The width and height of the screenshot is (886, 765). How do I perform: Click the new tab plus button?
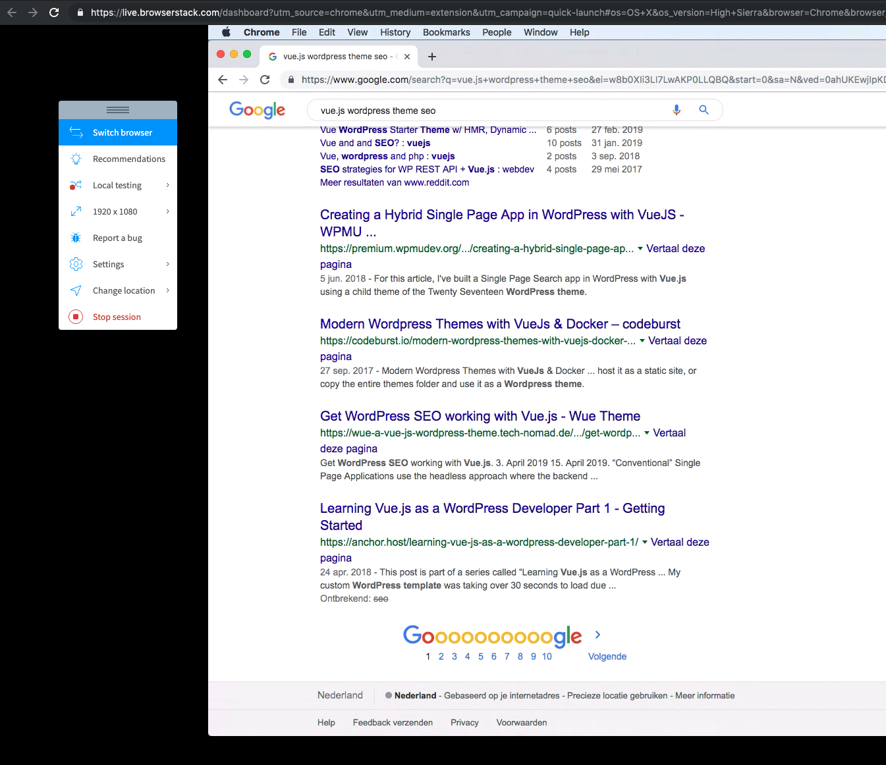tap(432, 57)
